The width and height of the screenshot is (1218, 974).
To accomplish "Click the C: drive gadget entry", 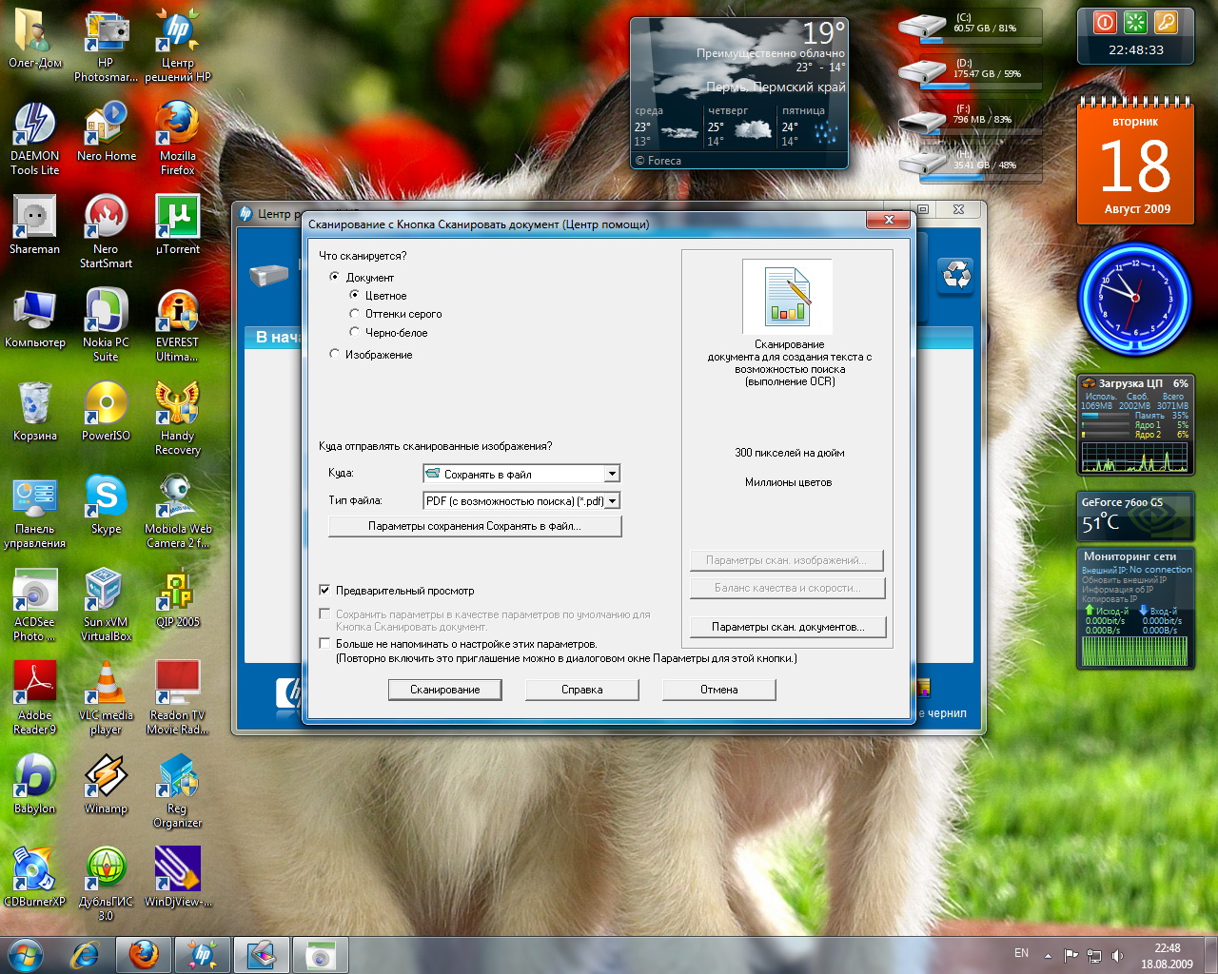I will point(970,26).
